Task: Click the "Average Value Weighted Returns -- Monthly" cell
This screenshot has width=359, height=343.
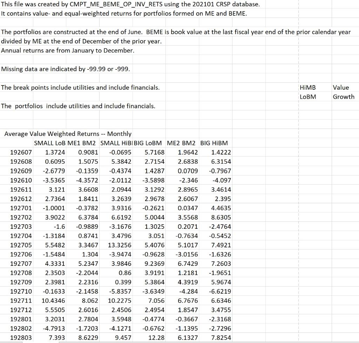Action: [x=67, y=133]
